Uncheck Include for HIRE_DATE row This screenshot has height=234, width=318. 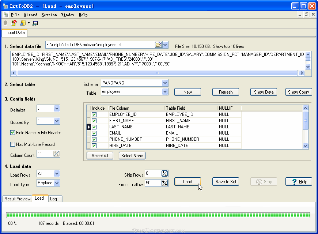tap(94, 146)
